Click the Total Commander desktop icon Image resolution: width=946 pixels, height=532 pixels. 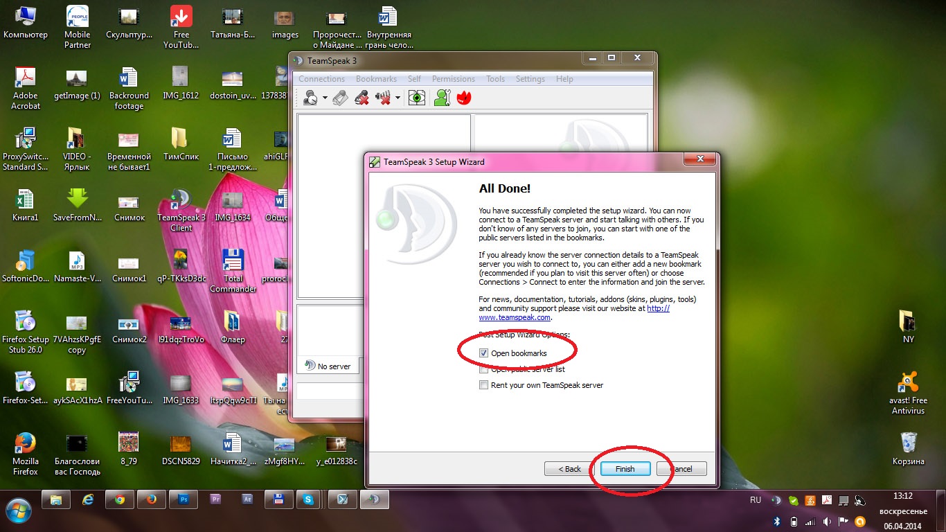233,271
